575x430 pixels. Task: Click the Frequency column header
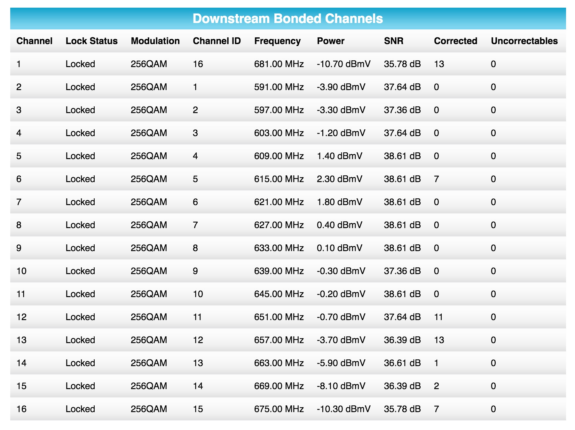click(277, 41)
